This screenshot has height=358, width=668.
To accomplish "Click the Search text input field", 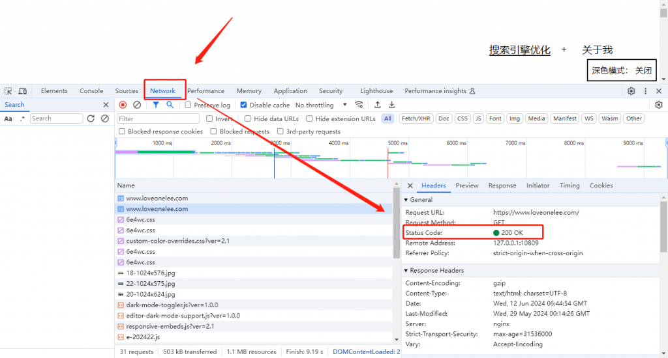I will coord(56,118).
